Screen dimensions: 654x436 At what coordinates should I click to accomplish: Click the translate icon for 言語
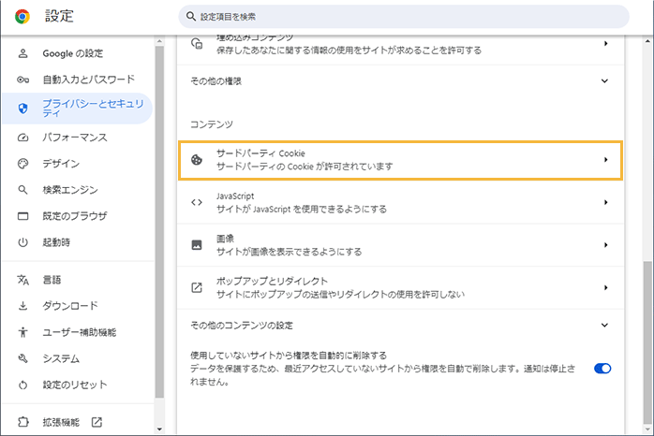point(22,280)
